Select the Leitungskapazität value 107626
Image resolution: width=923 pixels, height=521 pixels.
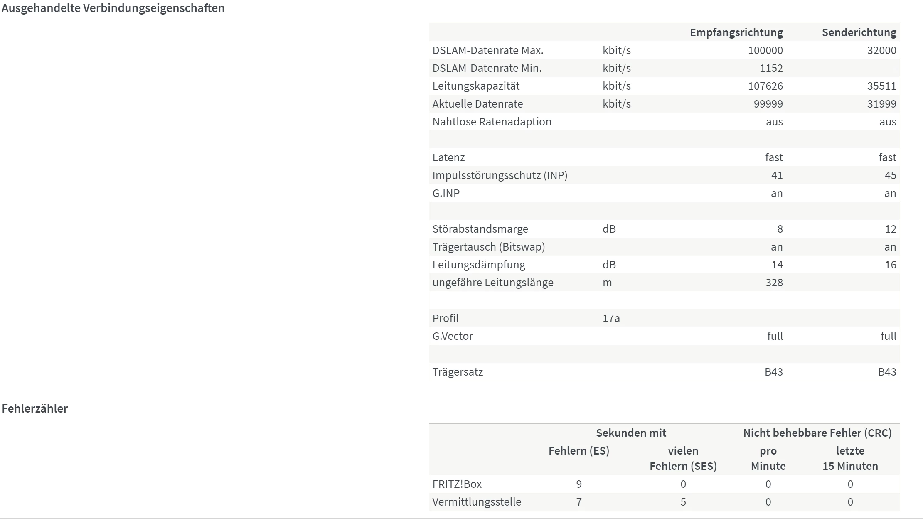click(x=765, y=86)
